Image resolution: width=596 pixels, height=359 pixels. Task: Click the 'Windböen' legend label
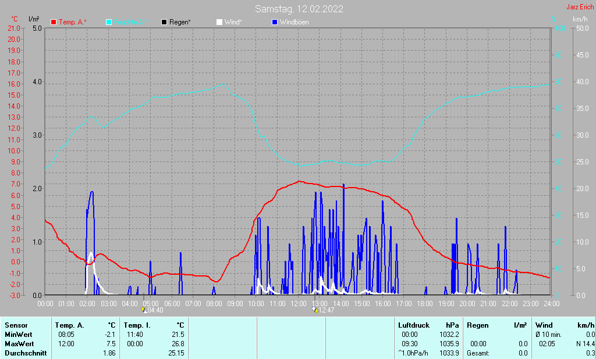coord(294,23)
